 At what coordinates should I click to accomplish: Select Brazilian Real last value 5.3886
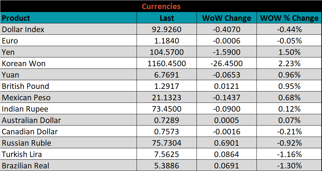click(x=167, y=166)
